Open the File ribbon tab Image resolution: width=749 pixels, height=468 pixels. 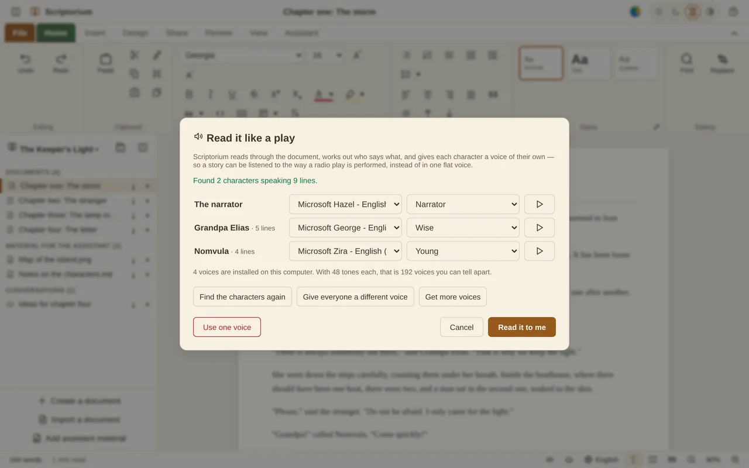click(20, 33)
